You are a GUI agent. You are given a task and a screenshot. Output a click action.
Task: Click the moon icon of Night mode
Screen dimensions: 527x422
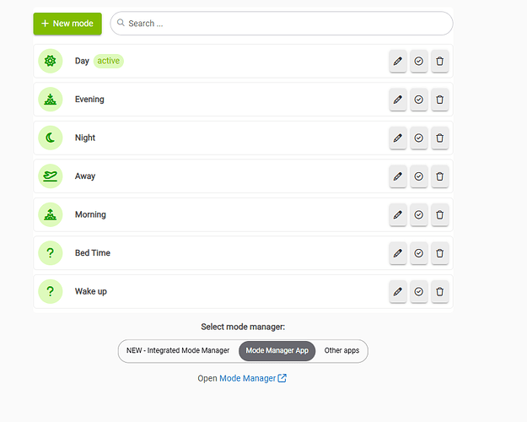click(x=51, y=138)
